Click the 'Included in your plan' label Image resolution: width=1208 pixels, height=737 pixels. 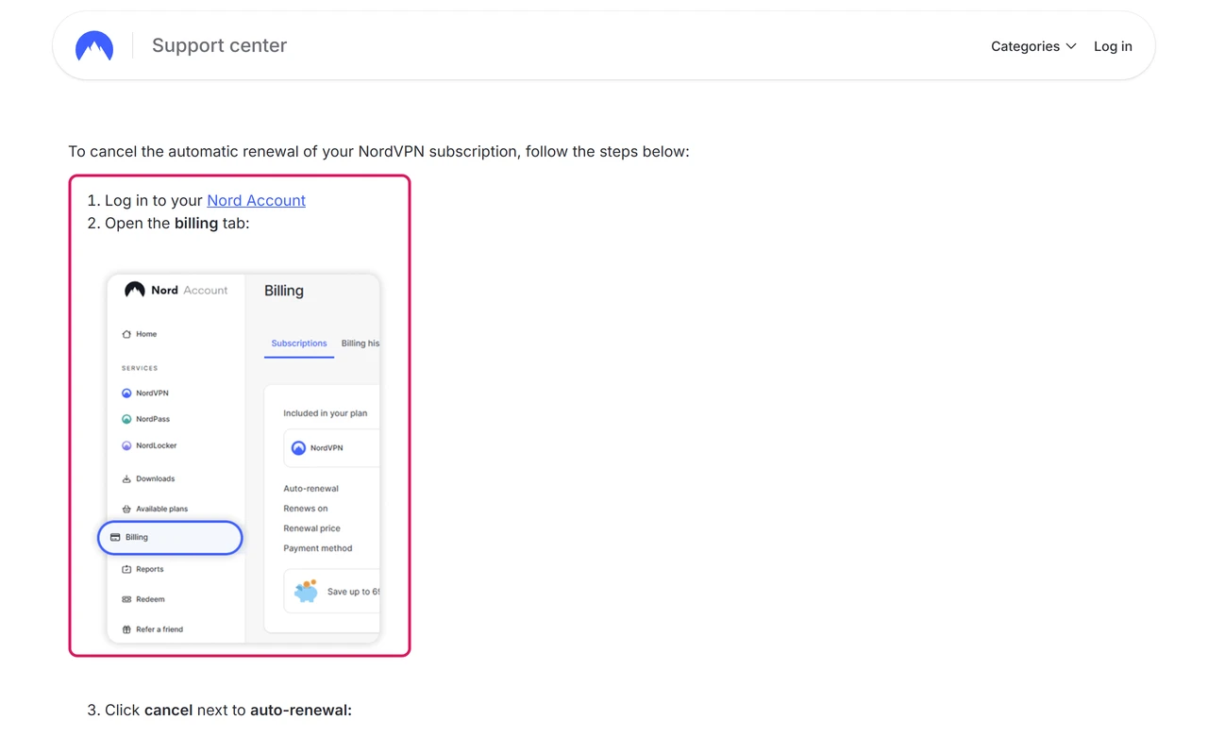click(x=326, y=413)
